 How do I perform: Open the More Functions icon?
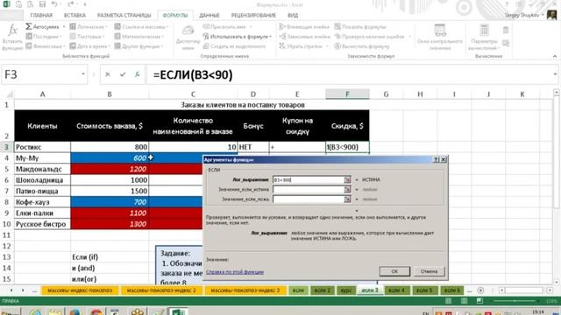pos(117,46)
